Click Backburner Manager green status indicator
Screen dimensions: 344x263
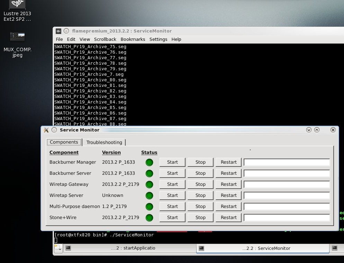[x=150, y=162]
